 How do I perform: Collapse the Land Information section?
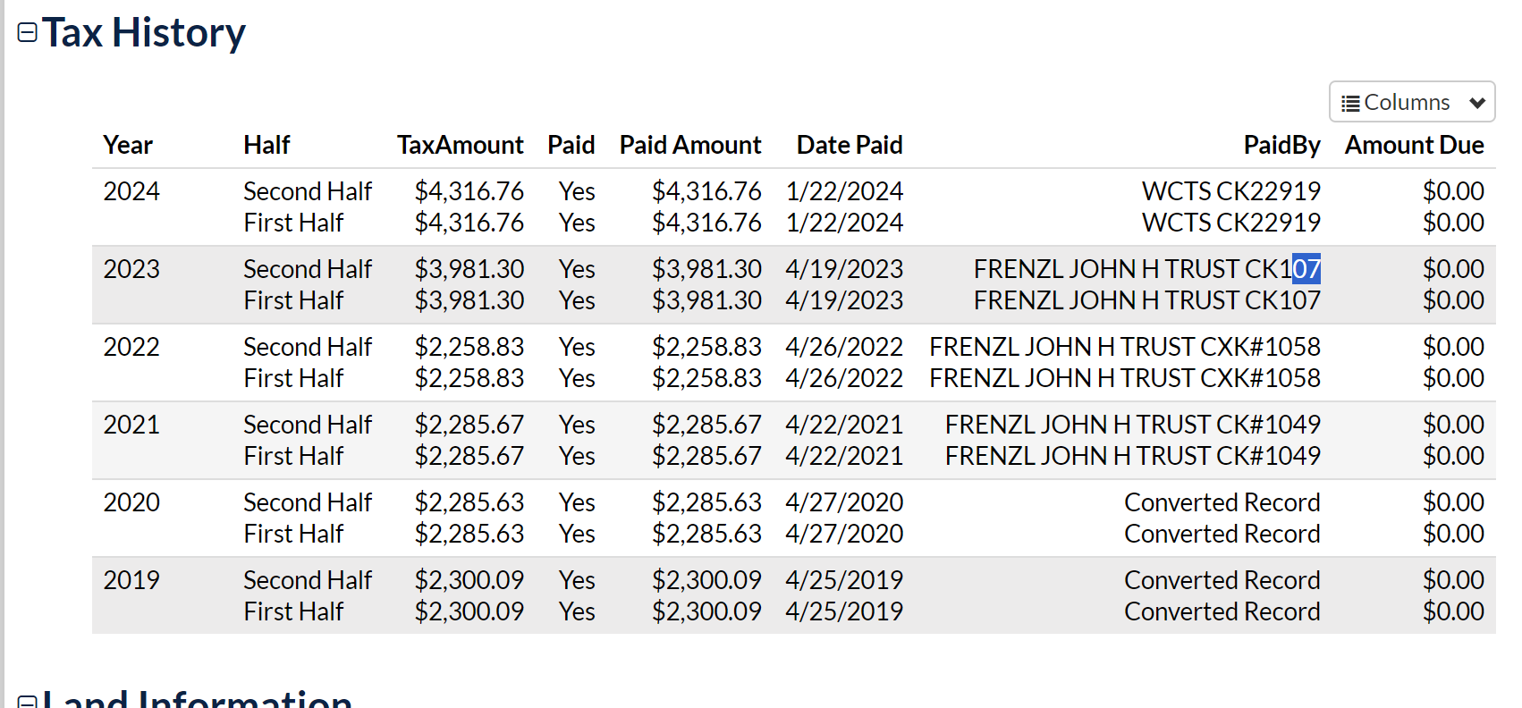(x=28, y=701)
